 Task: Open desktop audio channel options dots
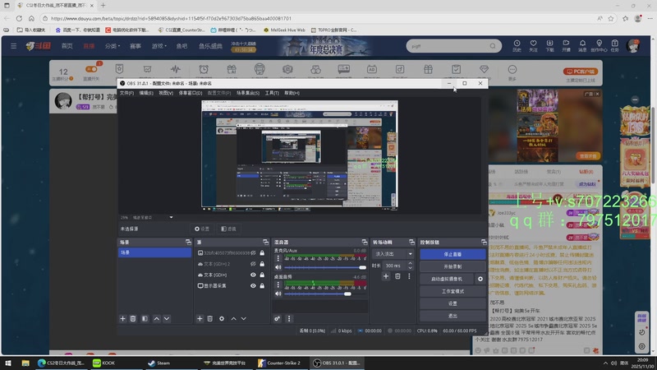(278, 284)
